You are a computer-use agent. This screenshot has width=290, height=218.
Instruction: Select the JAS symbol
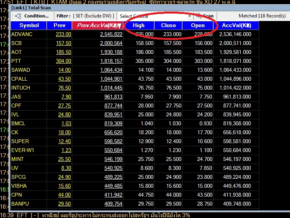pyautogui.click(x=16, y=97)
